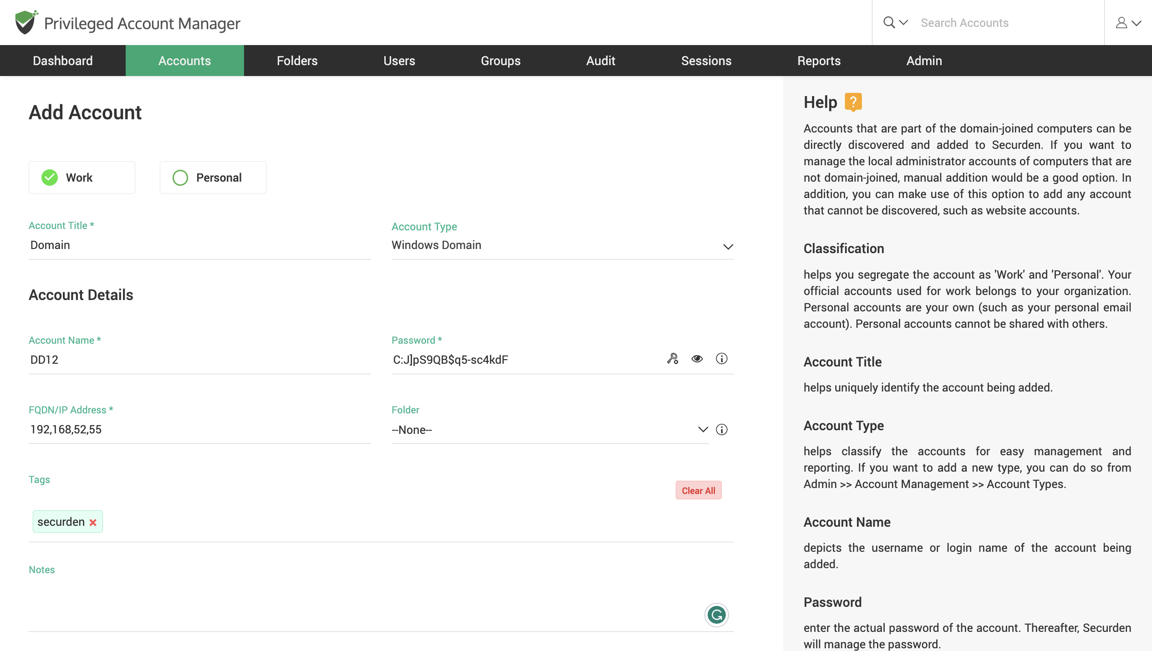Open the Audit tab

(x=601, y=61)
